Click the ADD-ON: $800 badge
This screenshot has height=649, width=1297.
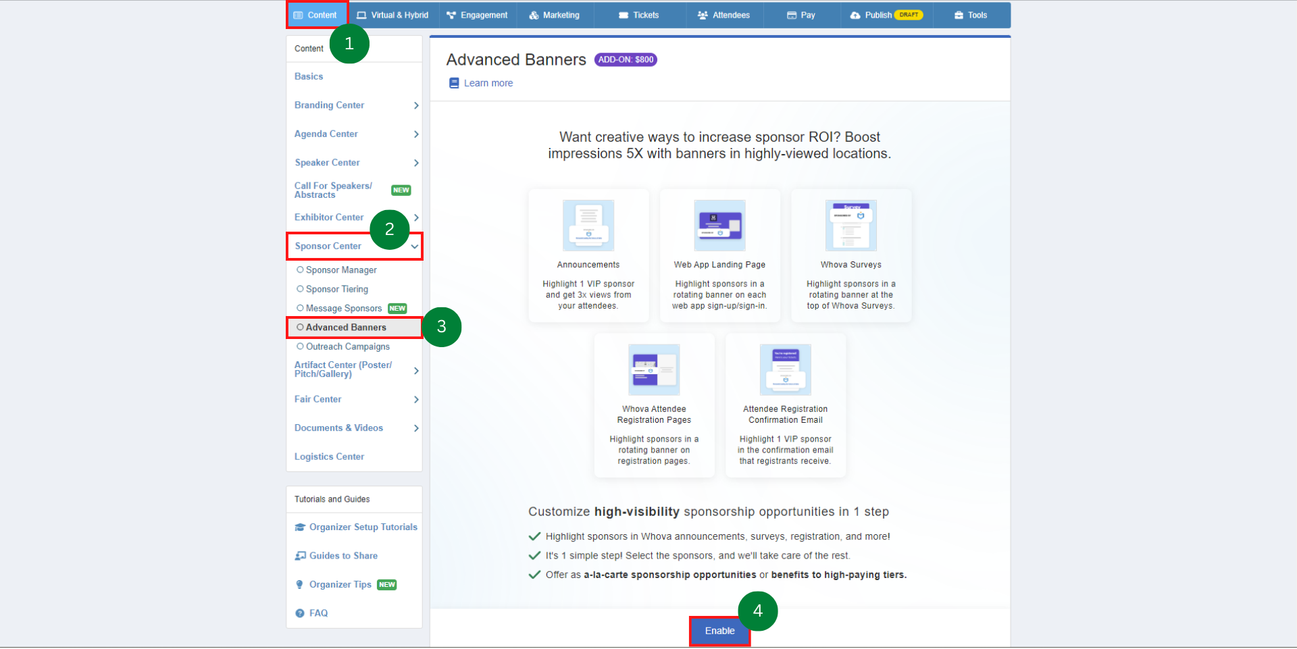click(626, 59)
